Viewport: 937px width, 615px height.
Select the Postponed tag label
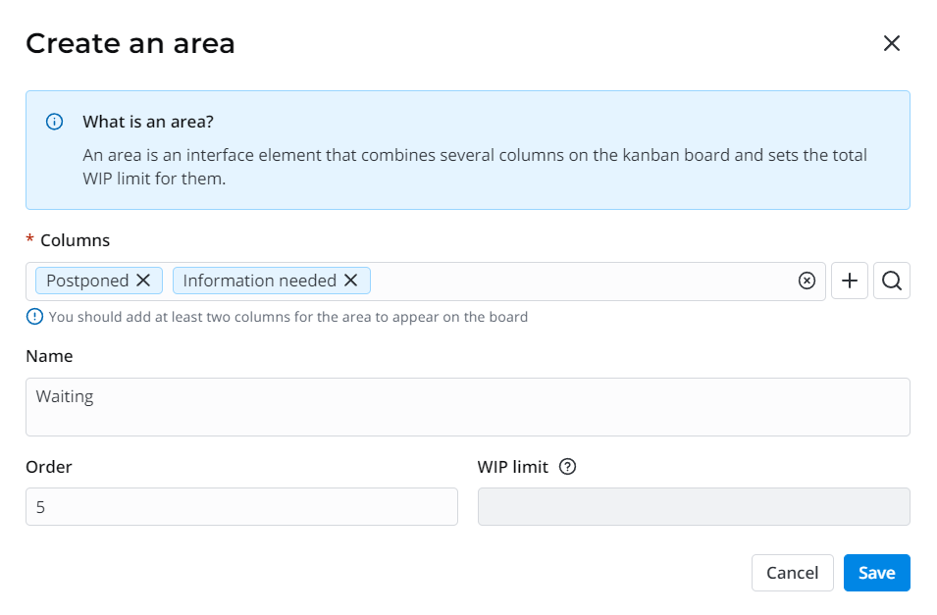click(x=87, y=281)
